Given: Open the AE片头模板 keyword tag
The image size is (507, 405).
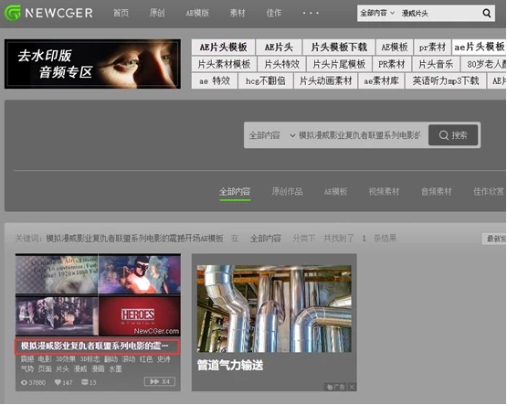Looking at the screenshot, I should pyautogui.click(x=223, y=48).
